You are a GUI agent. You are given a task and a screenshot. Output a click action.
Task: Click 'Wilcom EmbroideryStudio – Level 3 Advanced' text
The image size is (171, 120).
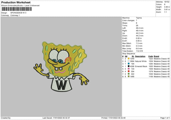click(20, 6)
